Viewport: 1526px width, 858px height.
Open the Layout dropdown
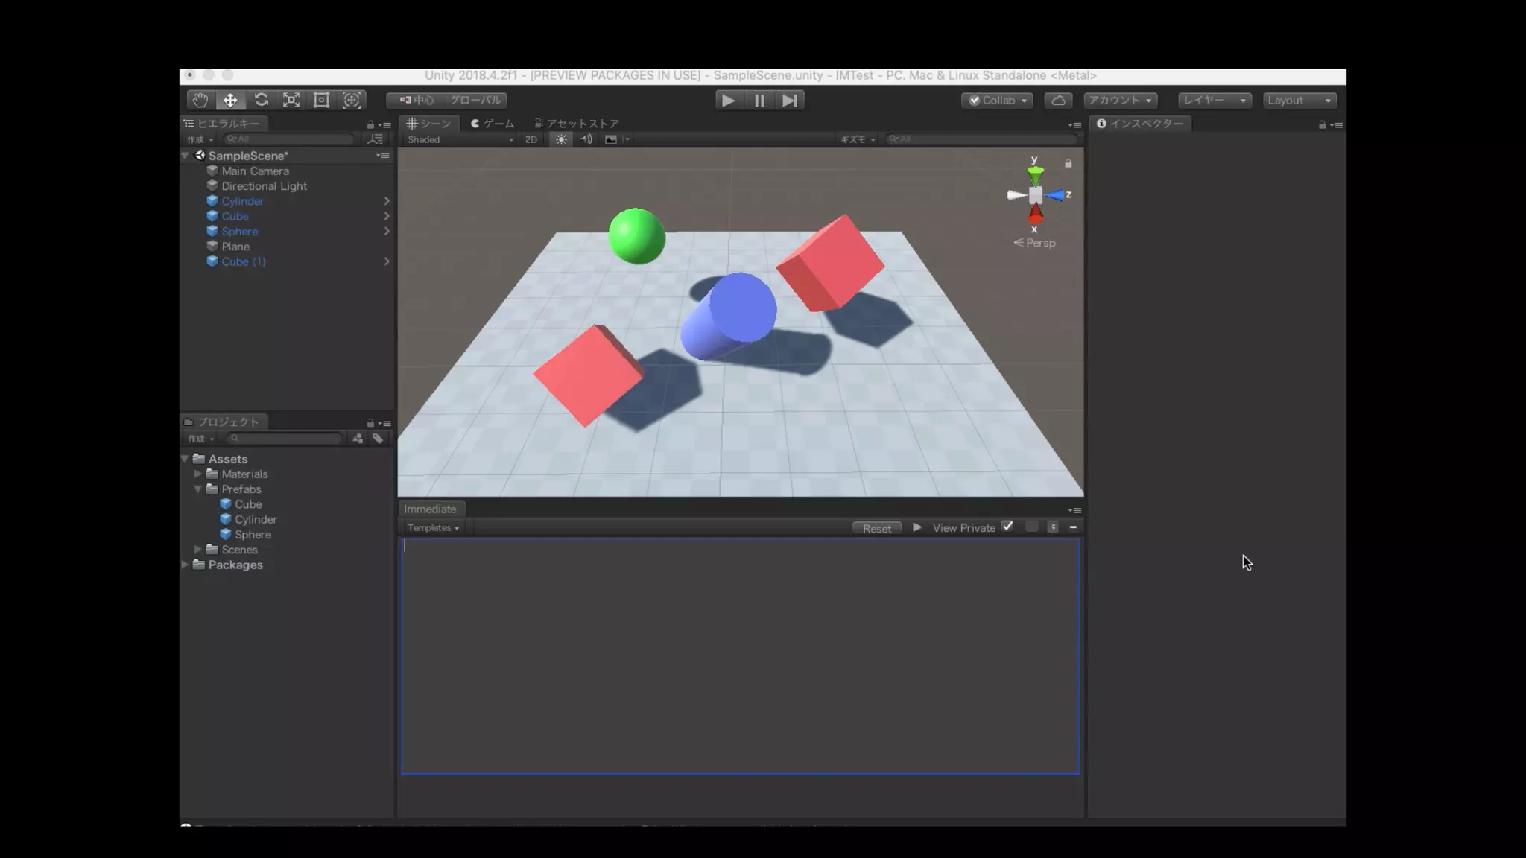(1299, 100)
